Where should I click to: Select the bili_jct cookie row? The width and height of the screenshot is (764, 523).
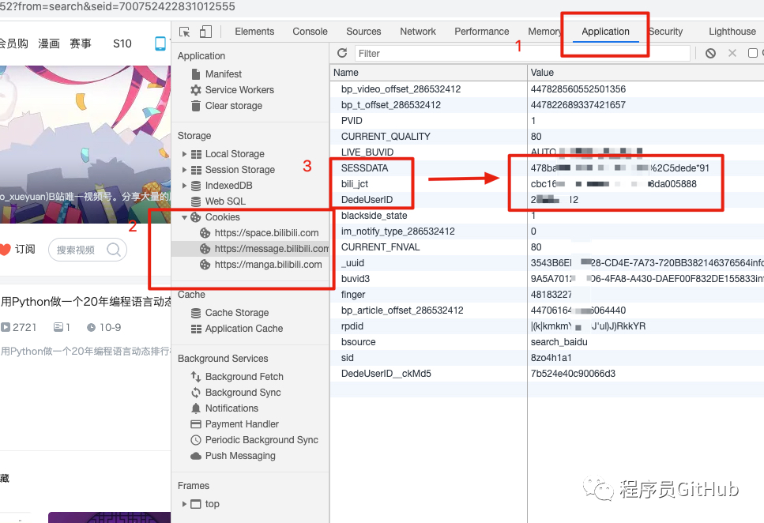[x=547, y=184]
